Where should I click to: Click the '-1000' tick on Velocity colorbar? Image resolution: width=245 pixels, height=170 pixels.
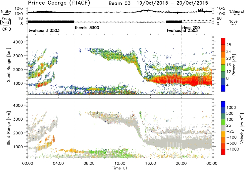pyautogui.click(x=233, y=149)
